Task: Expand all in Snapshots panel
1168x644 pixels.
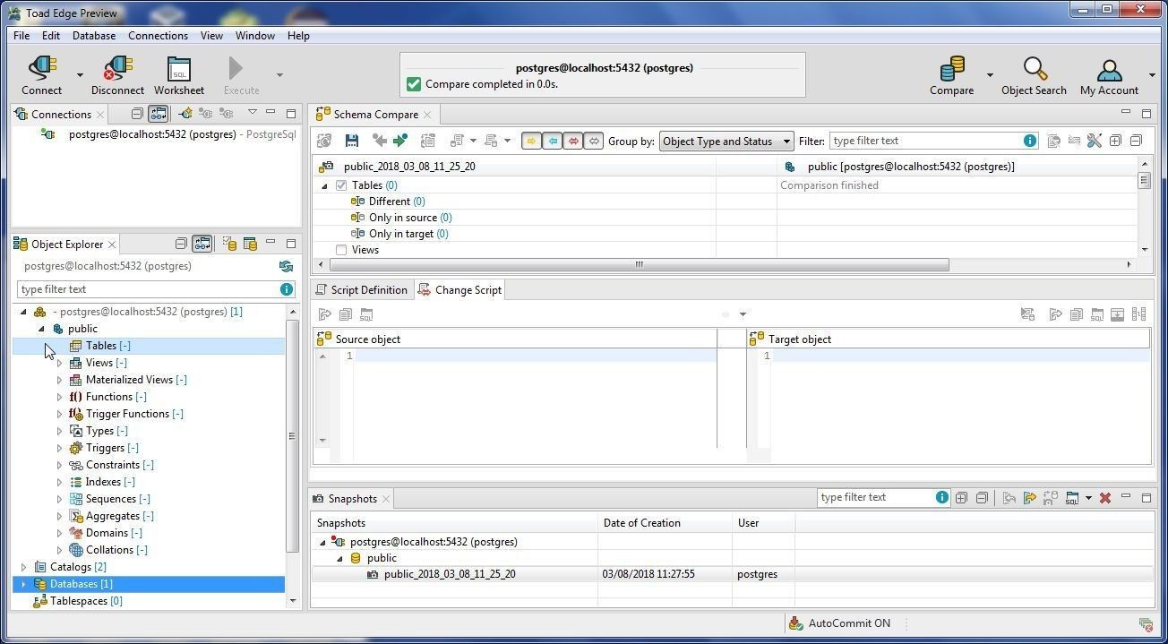Action: (961, 498)
